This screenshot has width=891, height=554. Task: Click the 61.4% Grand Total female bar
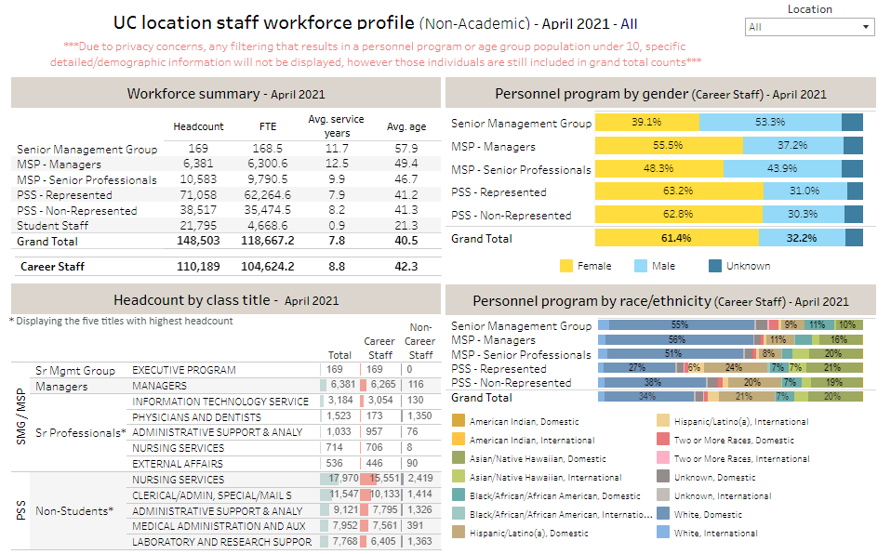pos(677,238)
